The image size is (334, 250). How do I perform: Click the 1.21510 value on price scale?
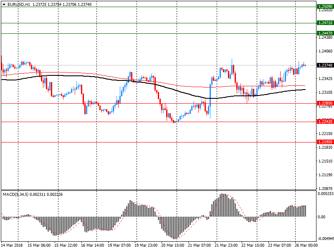click(325, 161)
